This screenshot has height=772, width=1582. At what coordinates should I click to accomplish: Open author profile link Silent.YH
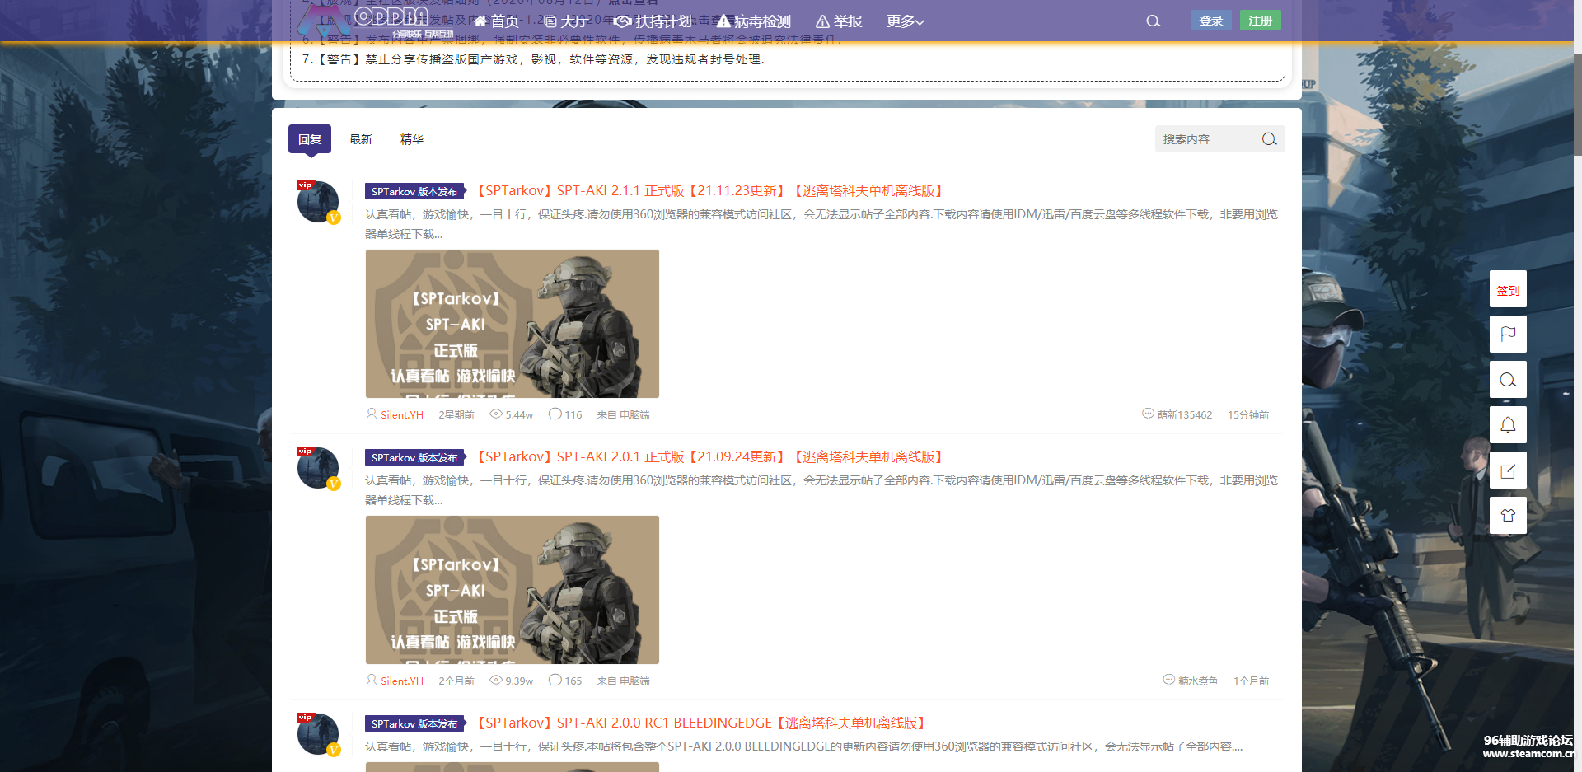tap(401, 414)
